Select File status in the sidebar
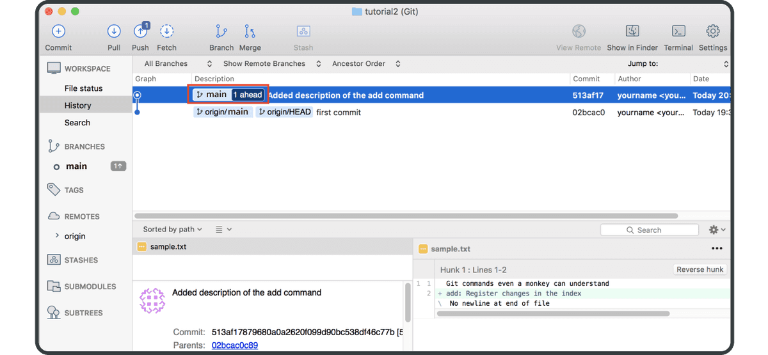768x355 pixels. click(83, 88)
